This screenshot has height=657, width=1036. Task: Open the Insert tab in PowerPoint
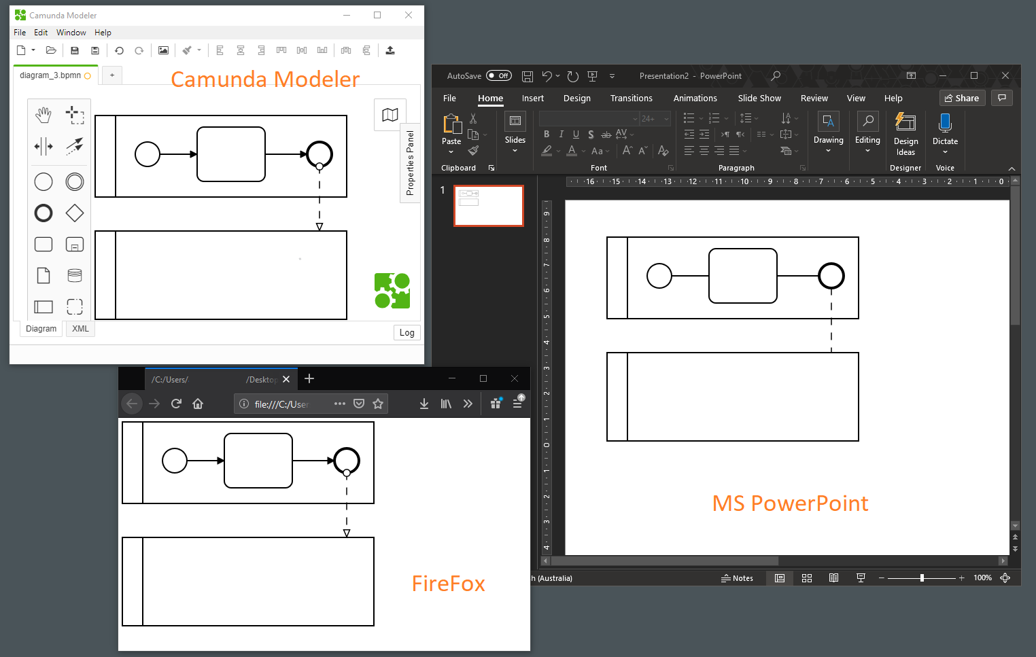(x=533, y=99)
